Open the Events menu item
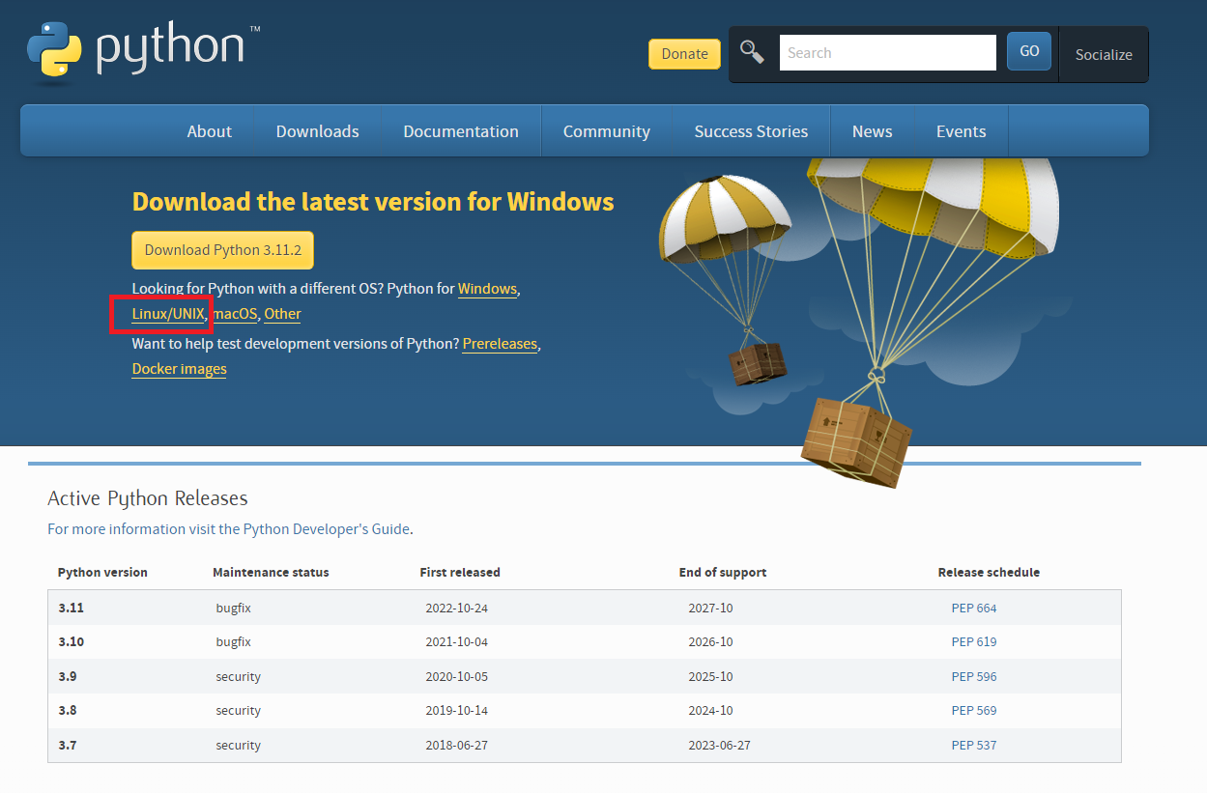 [962, 131]
